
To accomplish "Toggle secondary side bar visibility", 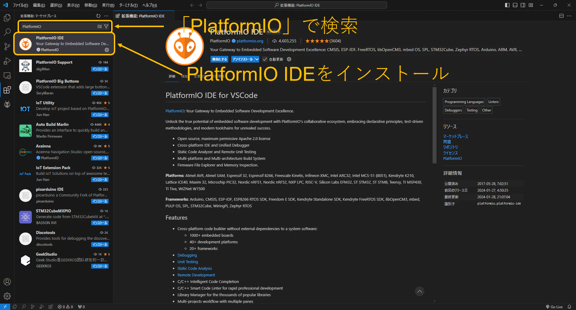I will (523, 5).
